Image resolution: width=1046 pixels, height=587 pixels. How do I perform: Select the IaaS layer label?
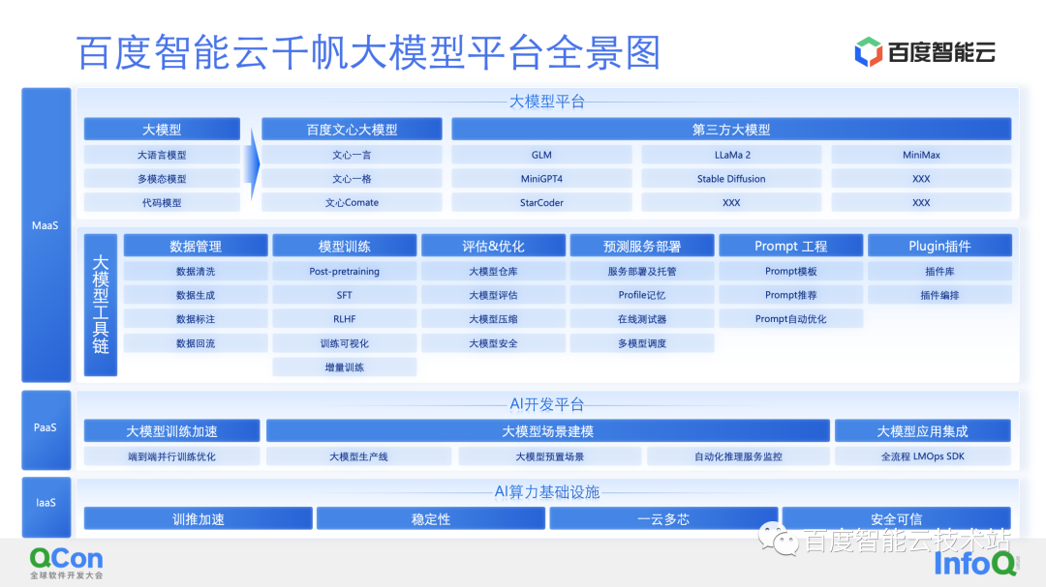pyautogui.click(x=46, y=507)
